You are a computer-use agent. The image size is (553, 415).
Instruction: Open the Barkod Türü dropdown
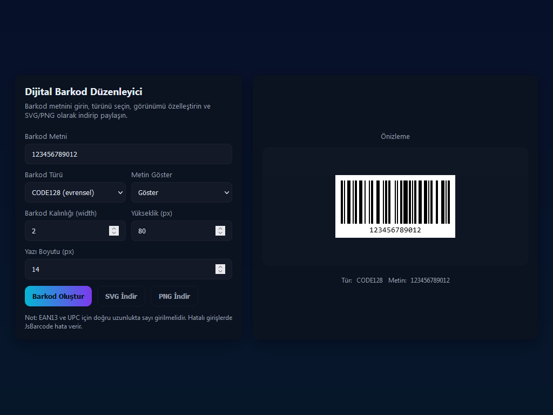click(75, 192)
